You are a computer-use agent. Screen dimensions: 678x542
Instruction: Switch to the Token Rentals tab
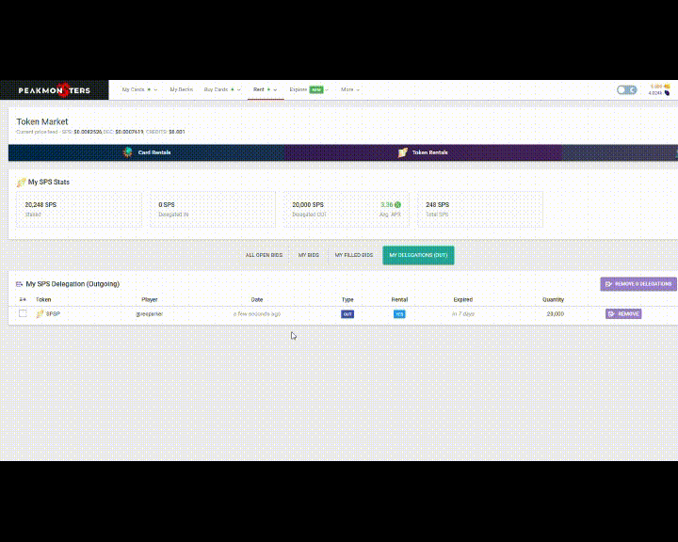click(424, 152)
